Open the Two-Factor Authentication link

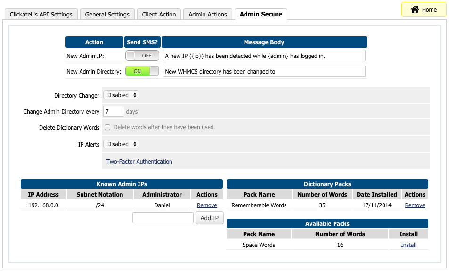click(139, 161)
